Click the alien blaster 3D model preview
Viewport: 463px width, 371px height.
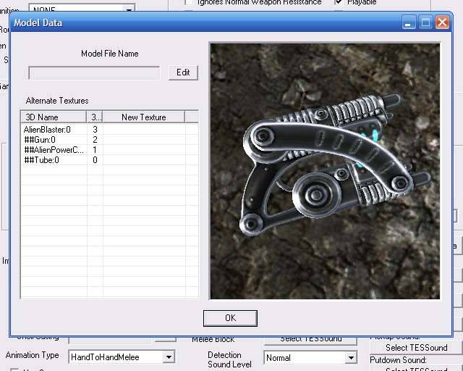click(325, 170)
